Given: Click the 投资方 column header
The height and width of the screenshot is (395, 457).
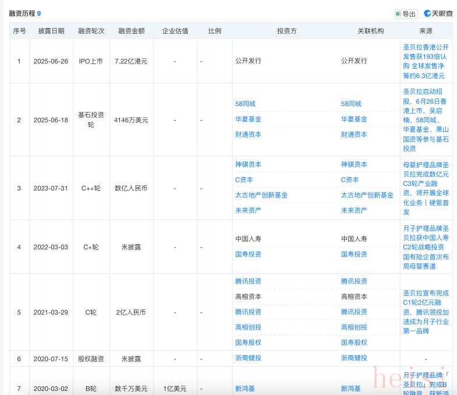Looking at the screenshot, I should [x=287, y=31].
